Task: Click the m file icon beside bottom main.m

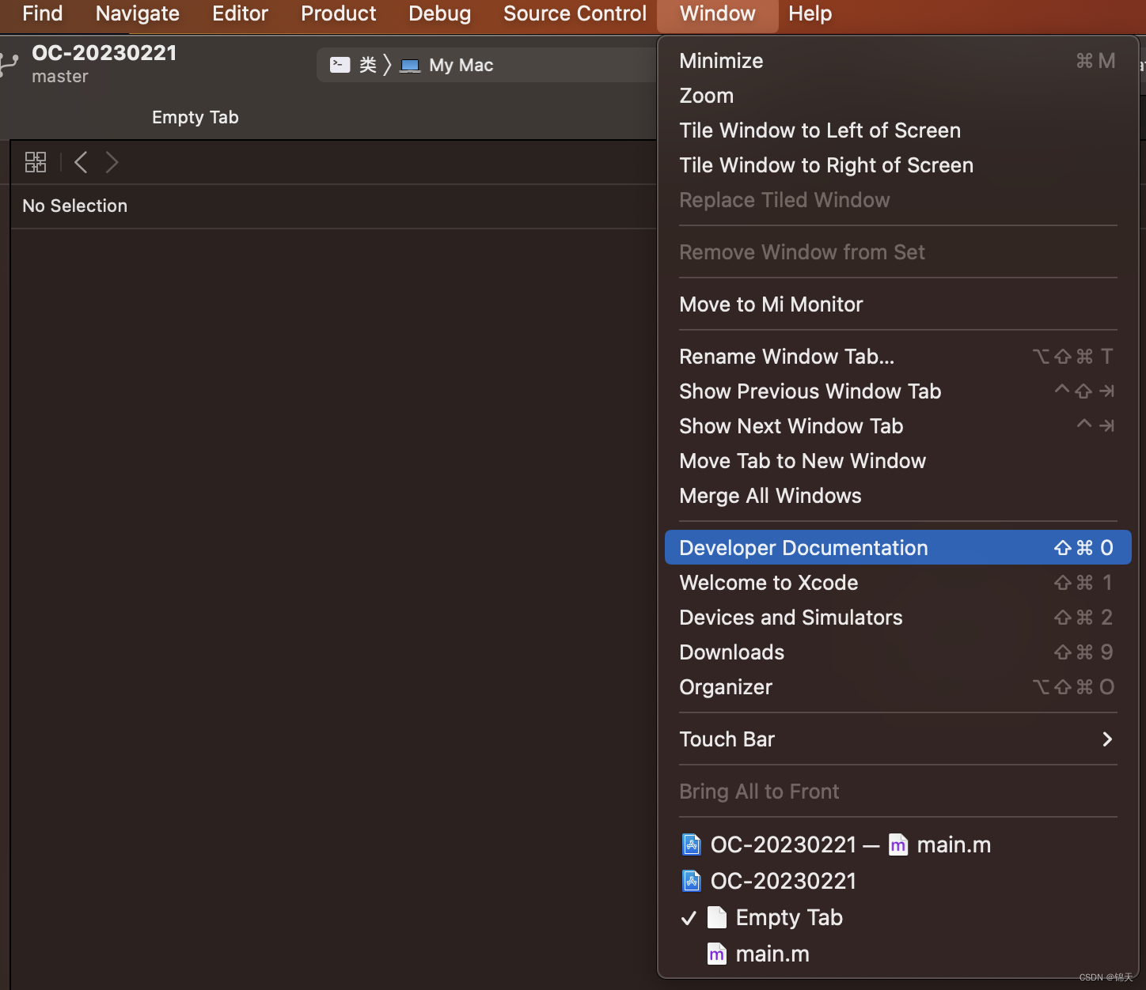Action: pyautogui.click(x=717, y=954)
